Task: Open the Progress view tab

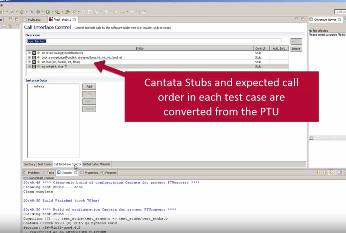Action: click(x=108, y=173)
